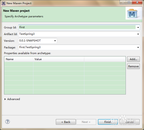Click the Help question mark icon
The image size is (144, 130).
coord(7,122)
